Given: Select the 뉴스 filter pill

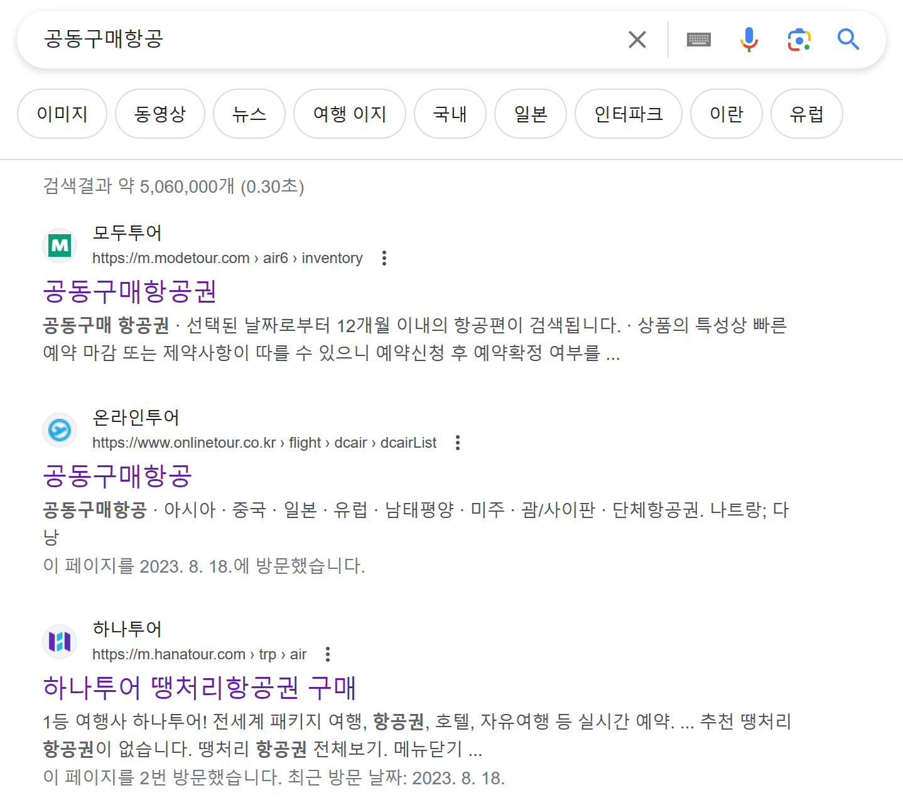Looking at the screenshot, I should [x=249, y=114].
